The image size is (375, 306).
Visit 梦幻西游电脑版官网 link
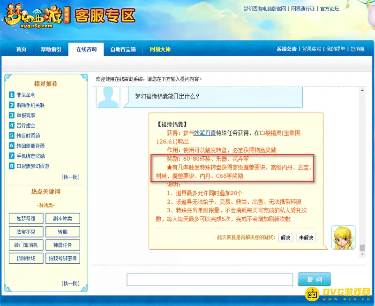coord(265,9)
